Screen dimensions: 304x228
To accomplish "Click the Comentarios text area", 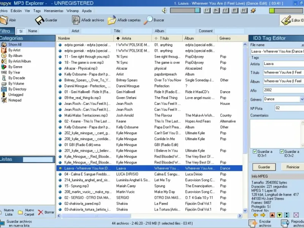I will pyautogui.click(x=277, y=134).
